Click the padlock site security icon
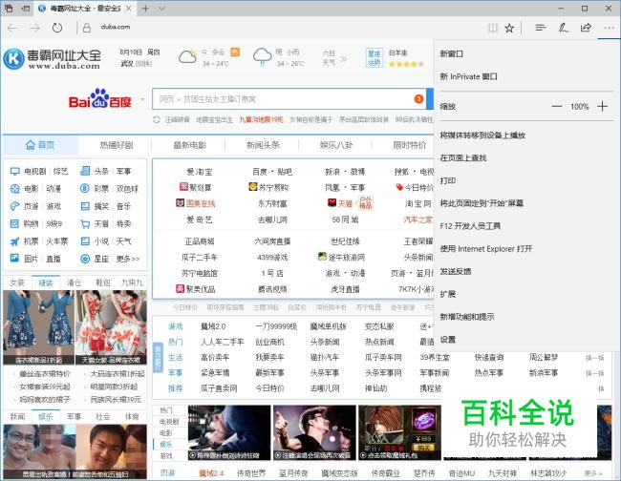 (x=87, y=28)
